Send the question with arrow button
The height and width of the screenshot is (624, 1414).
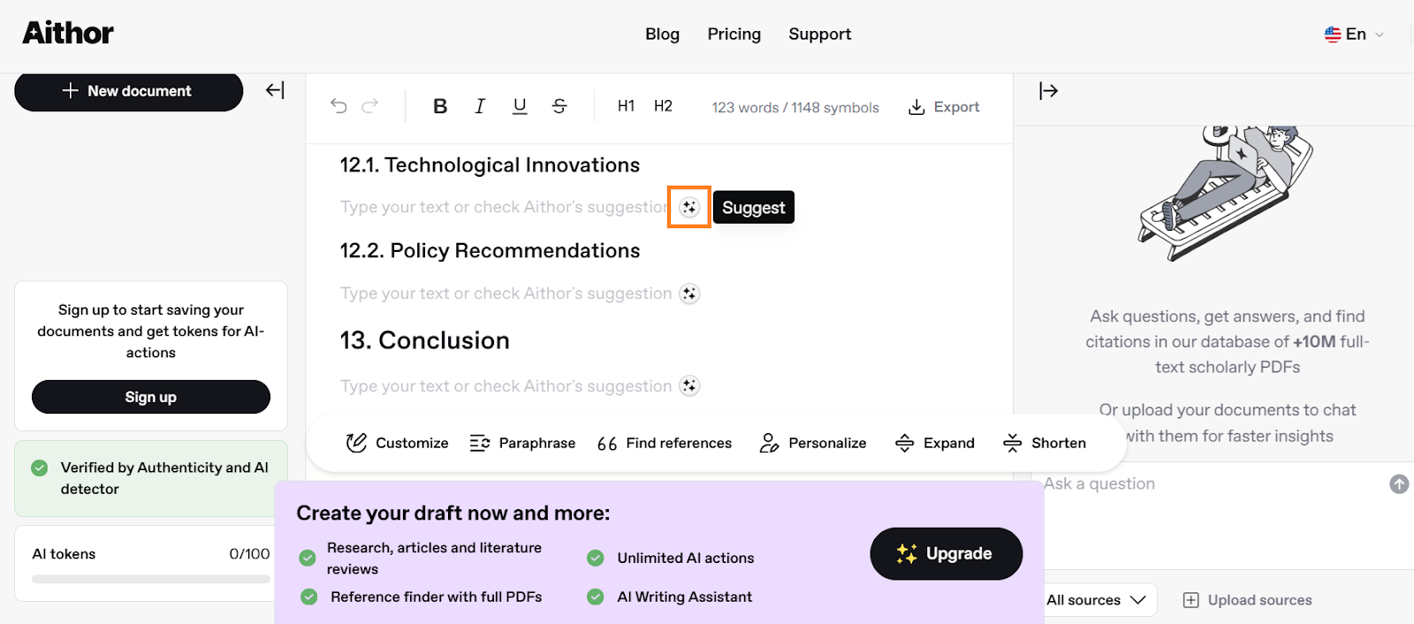pos(1399,484)
